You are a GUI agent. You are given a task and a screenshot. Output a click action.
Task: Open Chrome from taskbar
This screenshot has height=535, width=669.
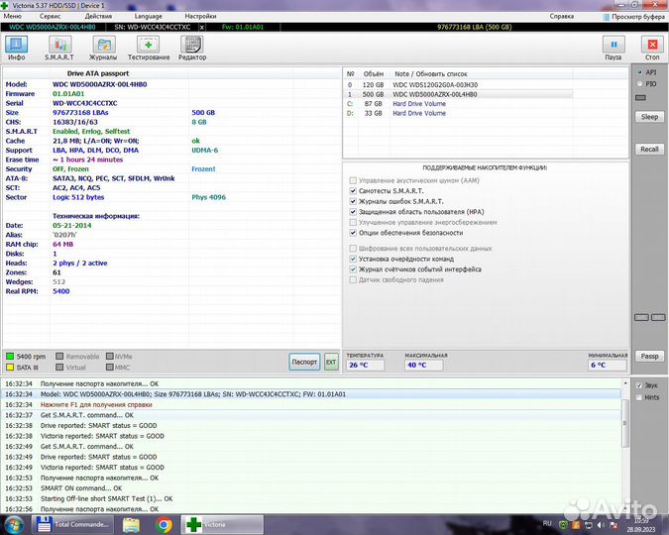[x=164, y=525]
